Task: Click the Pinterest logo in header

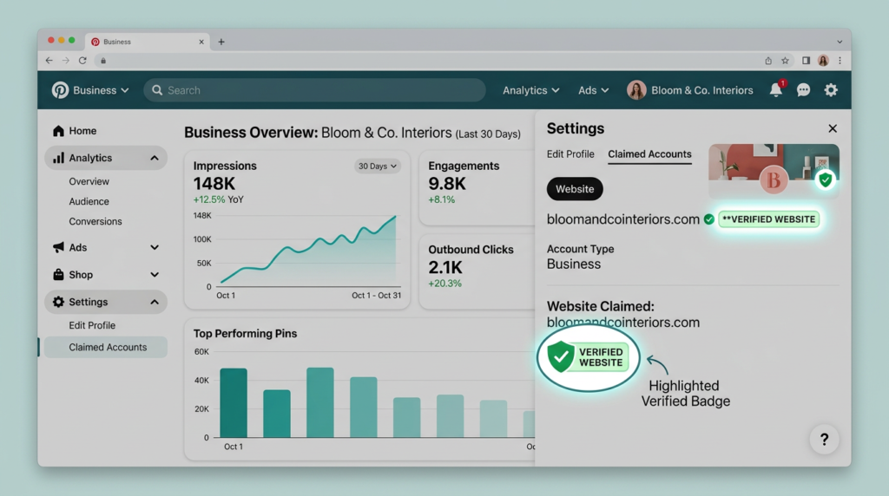Action: point(60,90)
